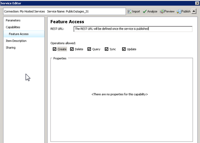Click the Import toolbar icon
Image resolution: width=200 pixels, height=143 pixels.
[129, 11]
